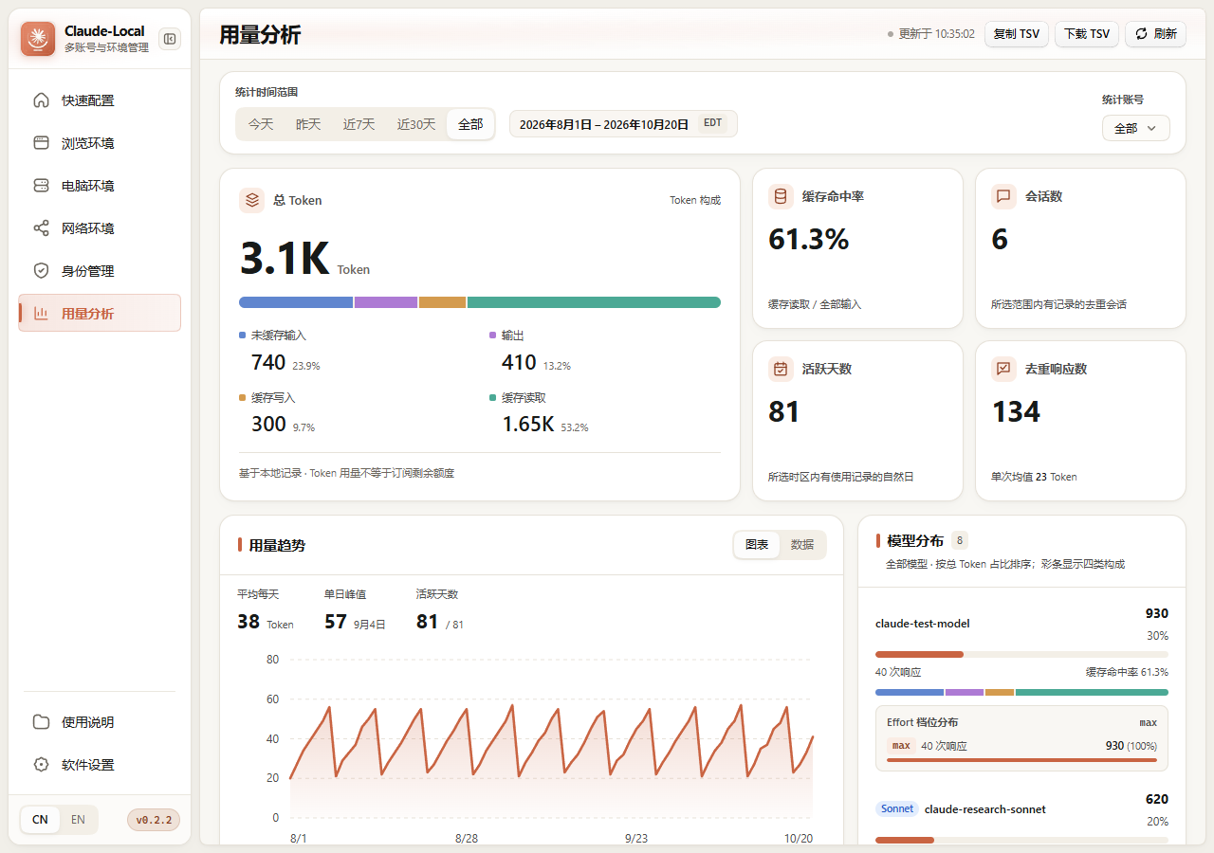This screenshot has width=1214, height=853.
Task: Click the Effort 档位分布 box for claude-test-model
Action: tap(1022, 738)
